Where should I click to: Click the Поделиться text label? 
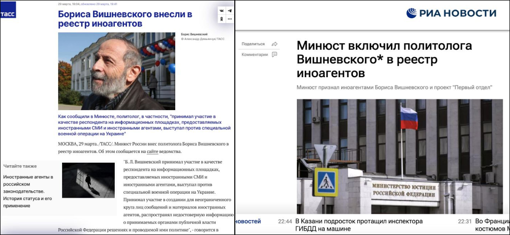point(253,44)
